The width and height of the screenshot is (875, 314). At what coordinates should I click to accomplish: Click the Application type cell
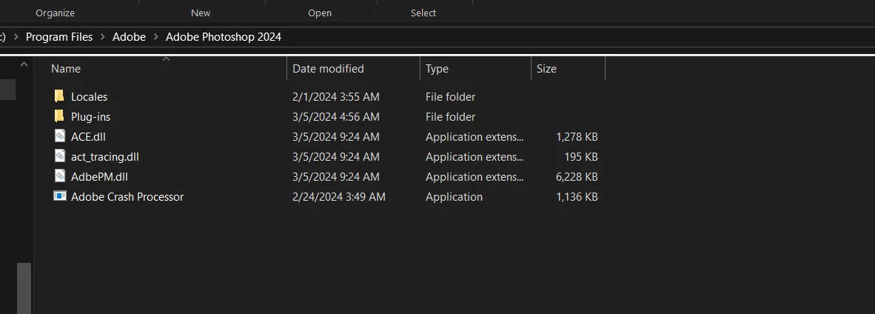pos(455,197)
